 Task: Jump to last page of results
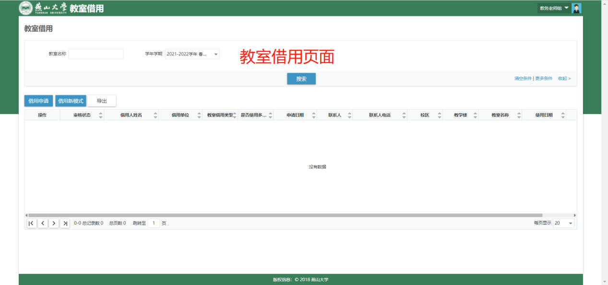coord(65,223)
